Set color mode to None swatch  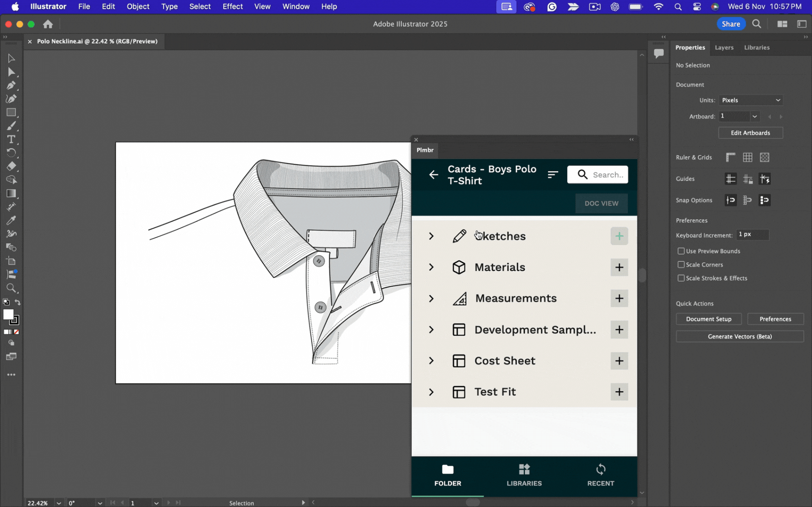(16, 332)
